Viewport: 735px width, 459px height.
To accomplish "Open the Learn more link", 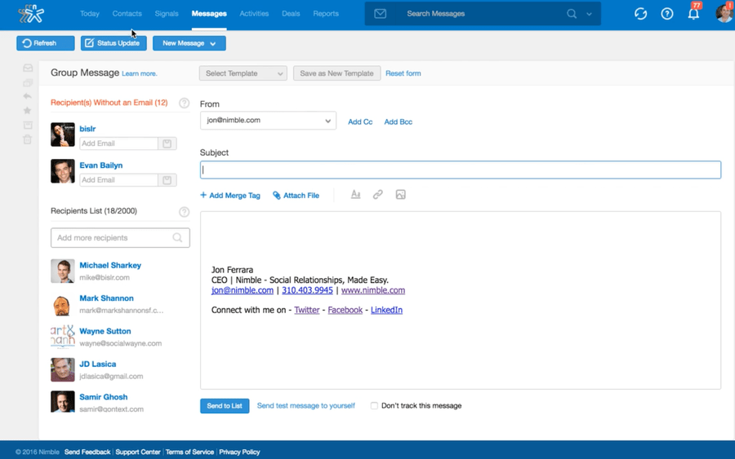I will [139, 74].
